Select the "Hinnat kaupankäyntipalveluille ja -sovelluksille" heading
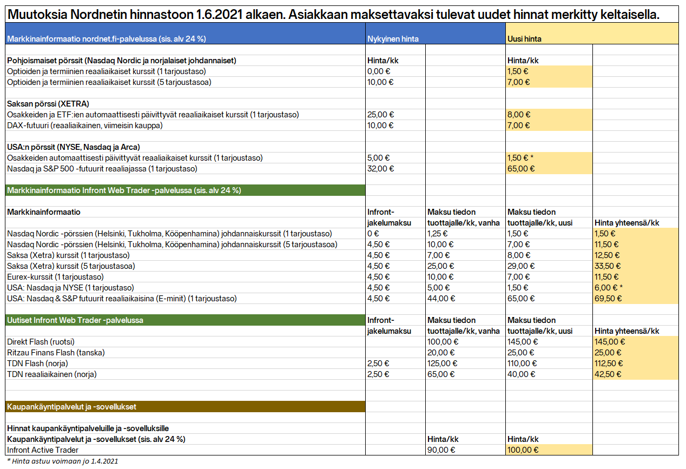The height and width of the screenshot is (469, 686). 88,428
